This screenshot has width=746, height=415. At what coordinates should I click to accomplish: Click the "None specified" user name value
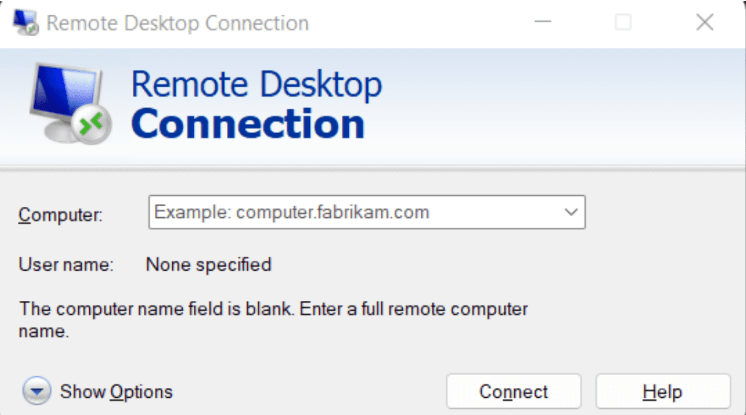208,265
